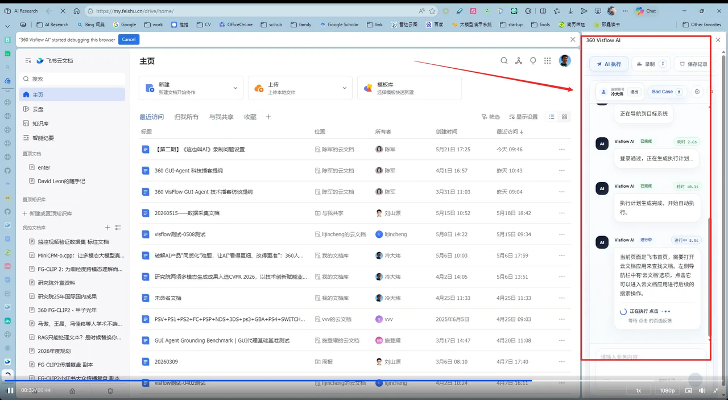728x400 pixels.
Task: Click the plus icon after 收藏 tab
Action: pos(268,117)
